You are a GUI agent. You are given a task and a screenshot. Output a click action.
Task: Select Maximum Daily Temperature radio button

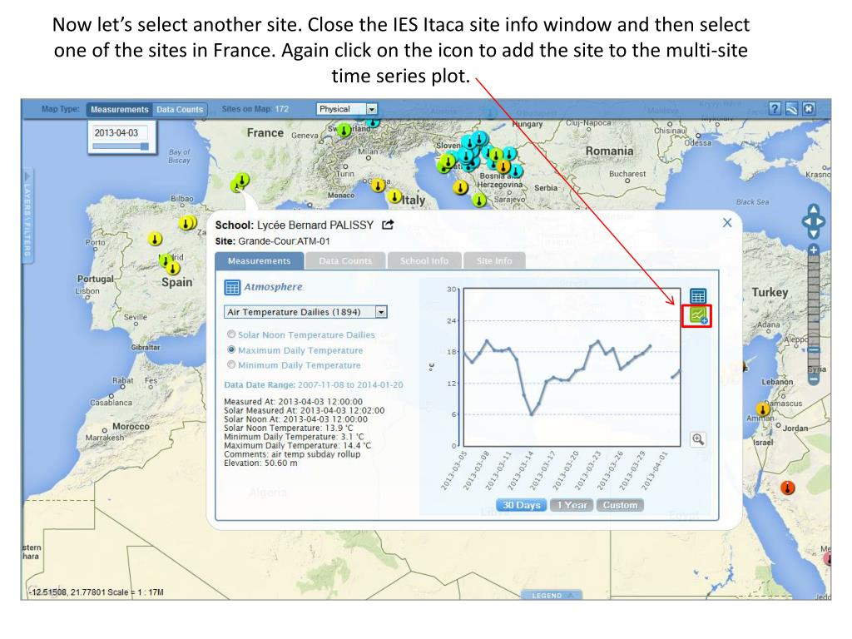pyautogui.click(x=231, y=350)
